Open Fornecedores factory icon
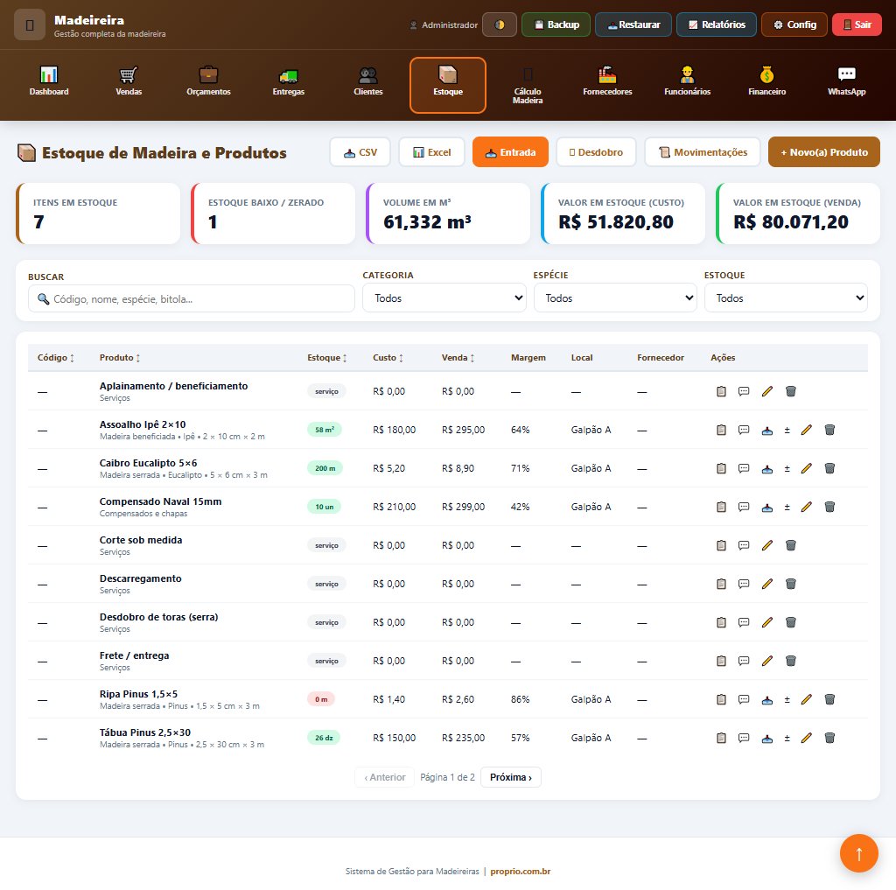This screenshot has height=890, width=896. (x=607, y=85)
